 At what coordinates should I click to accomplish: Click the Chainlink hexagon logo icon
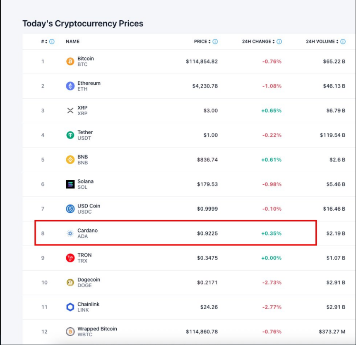(70, 307)
